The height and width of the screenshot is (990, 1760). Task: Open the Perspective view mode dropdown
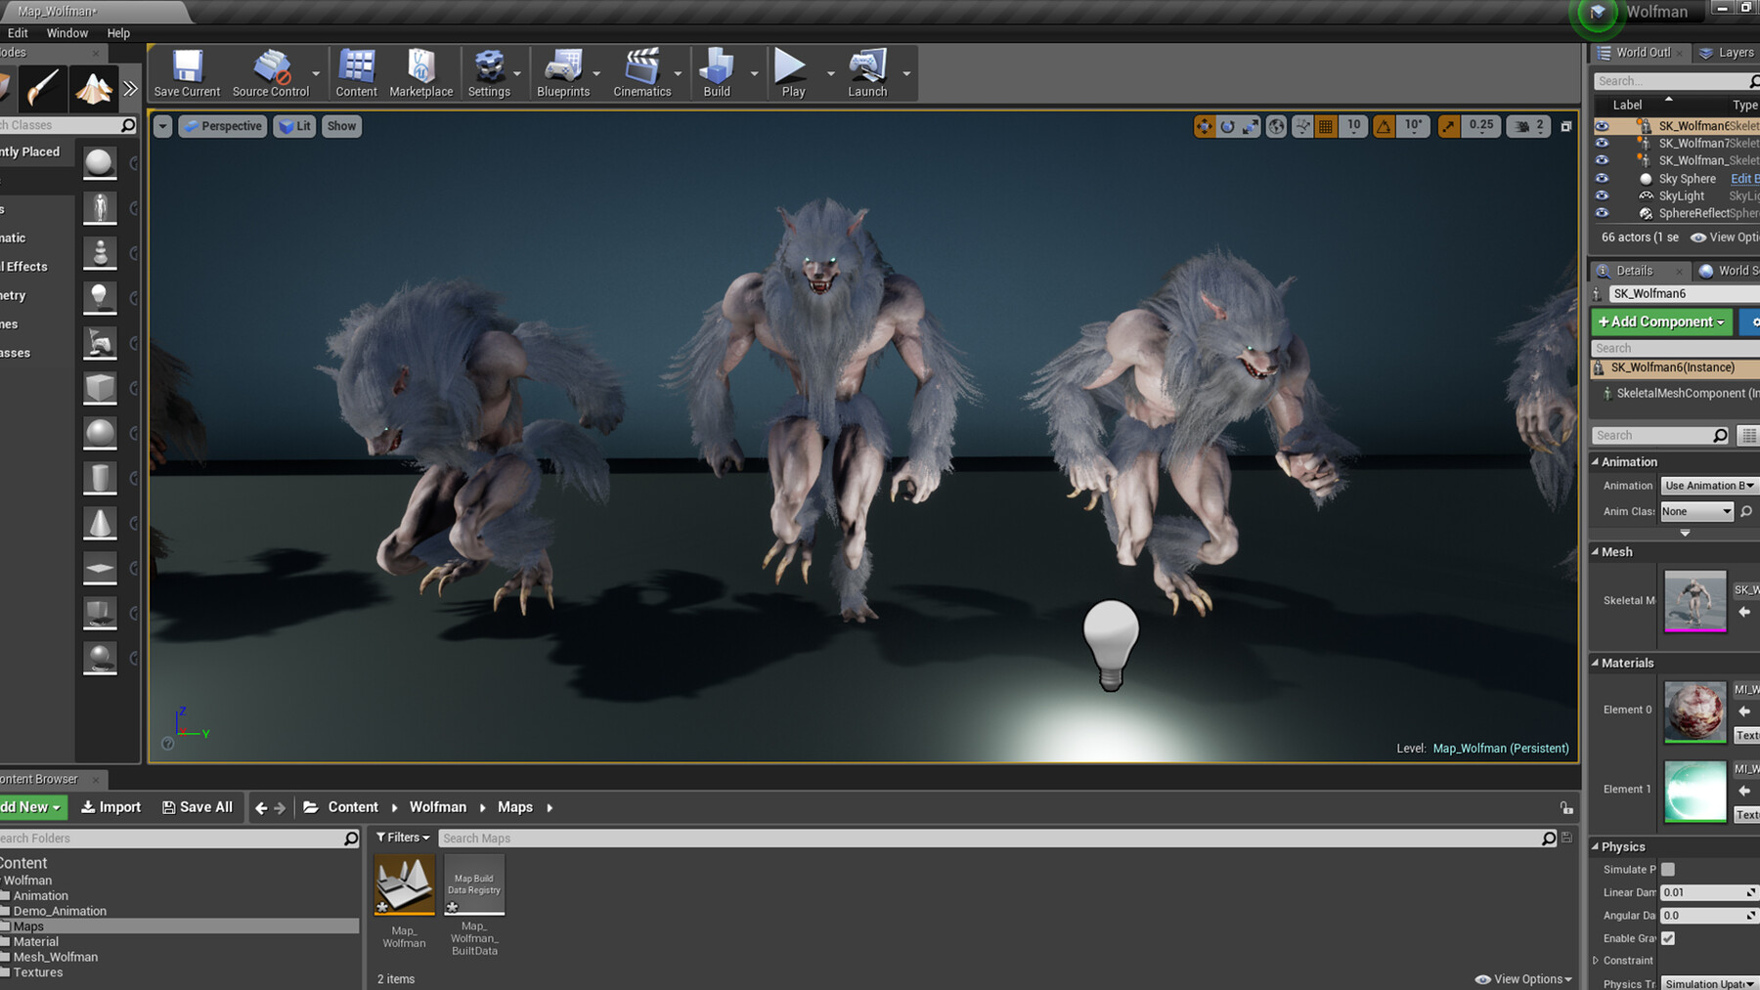[223, 126]
